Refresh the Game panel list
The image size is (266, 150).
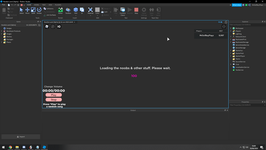pos(39,25)
